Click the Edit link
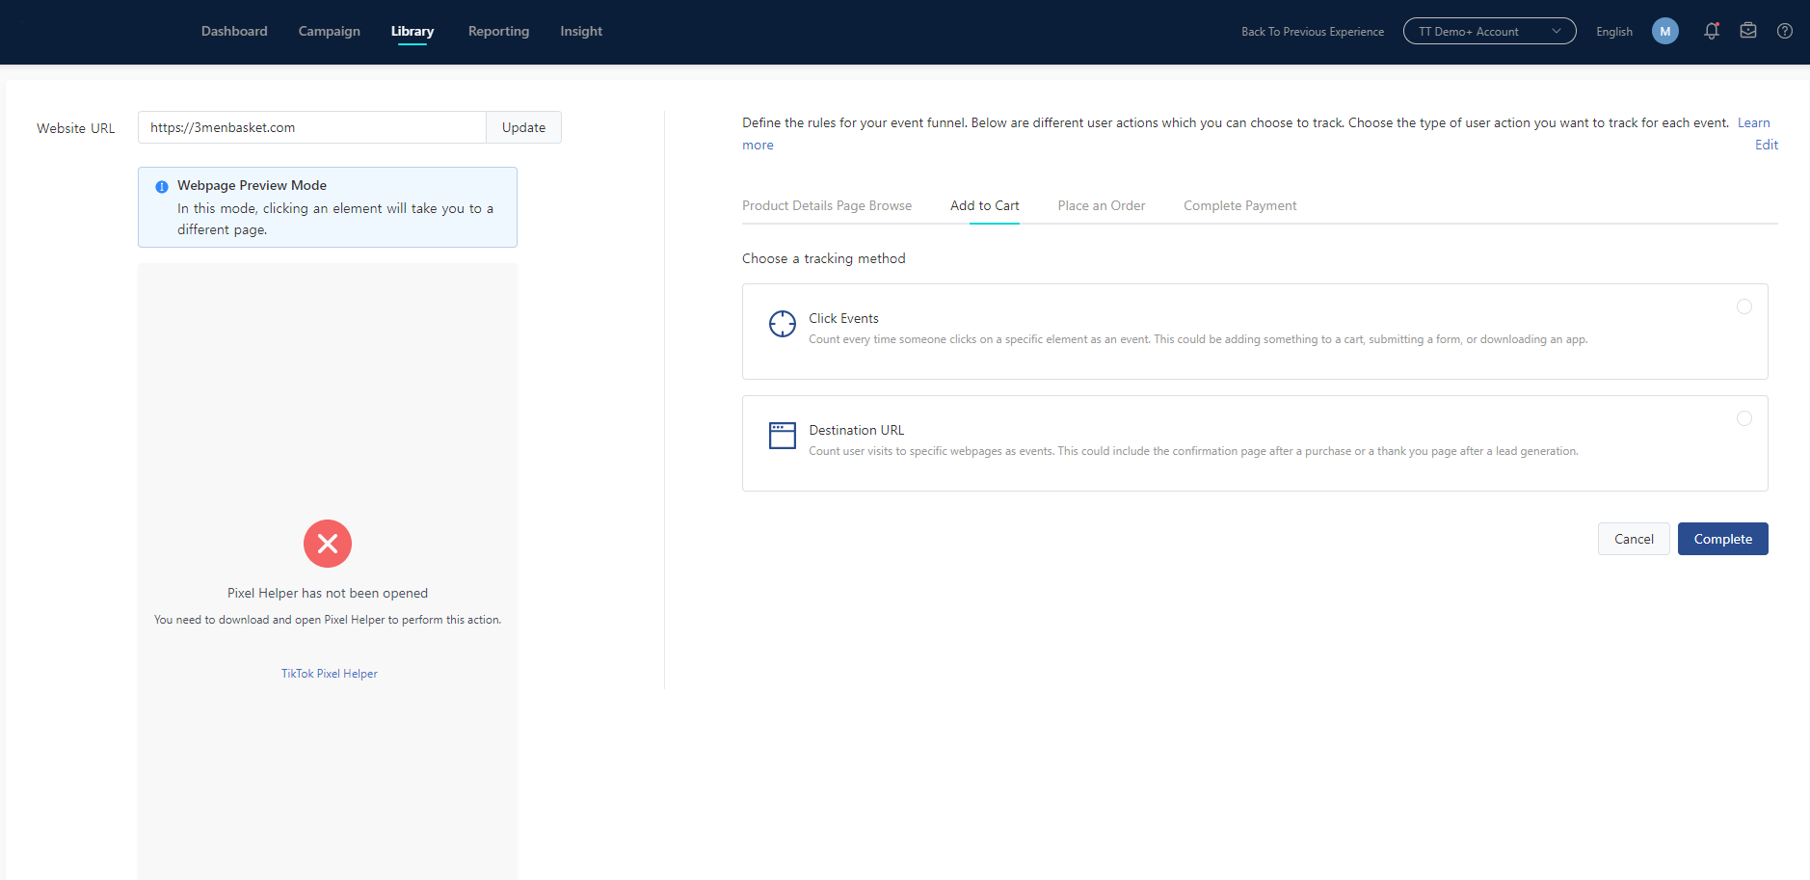This screenshot has width=1810, height=880. coord(1767,145)
